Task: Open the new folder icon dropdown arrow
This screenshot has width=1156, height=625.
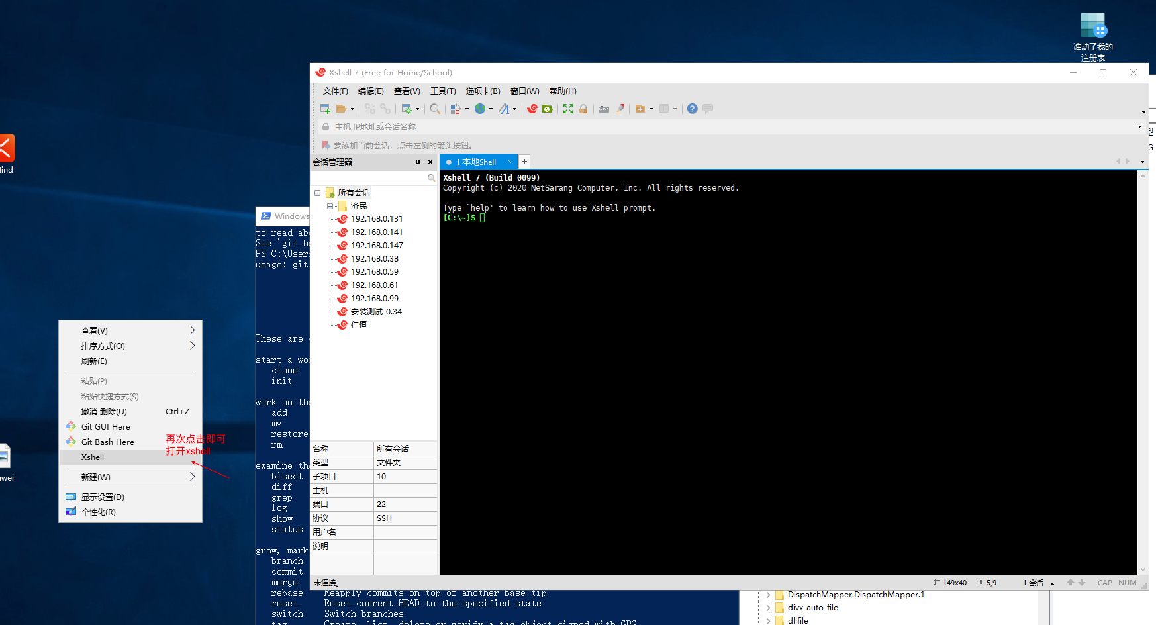Action: click(x=651, y=109)
